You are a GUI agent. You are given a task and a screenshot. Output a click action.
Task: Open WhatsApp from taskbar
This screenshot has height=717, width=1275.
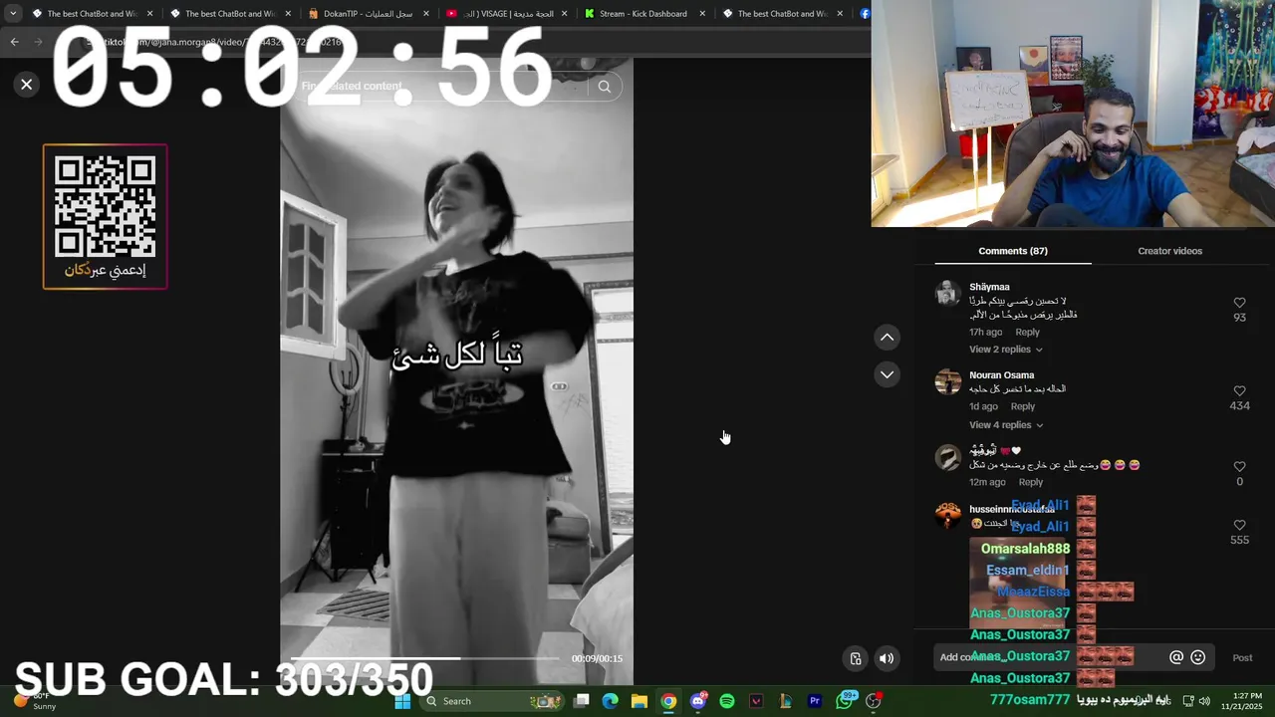845,701
